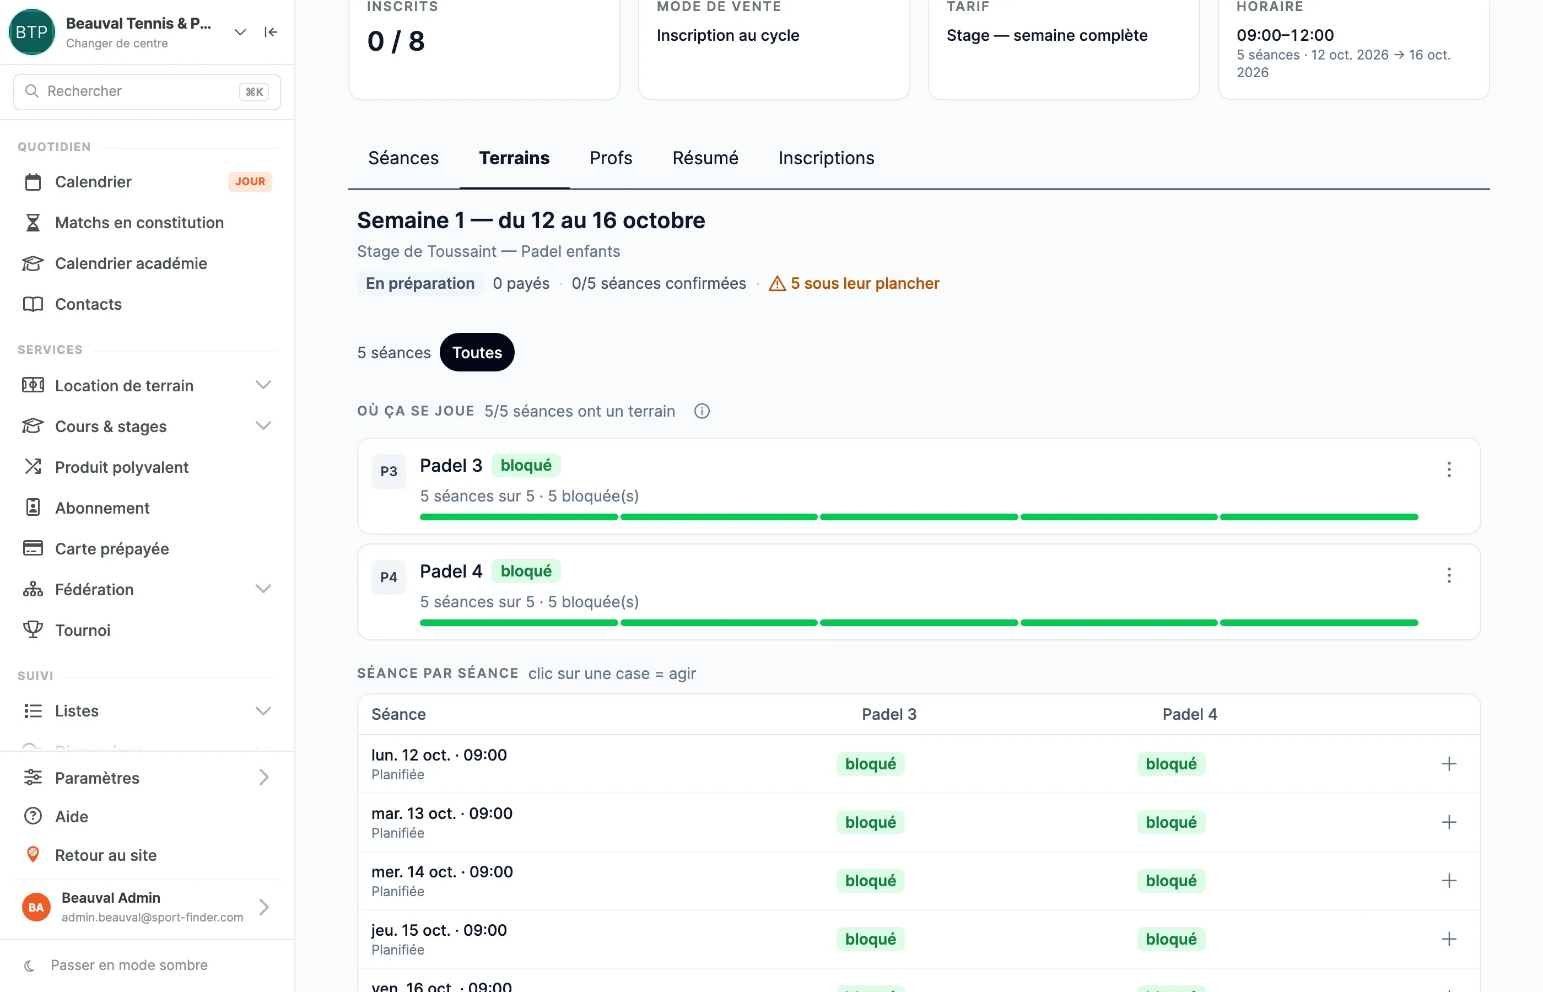The height and width of the screenshot is (992, 1543).
Task: Switch to the Inscriptions tab
Action: [x=826, y=158]
